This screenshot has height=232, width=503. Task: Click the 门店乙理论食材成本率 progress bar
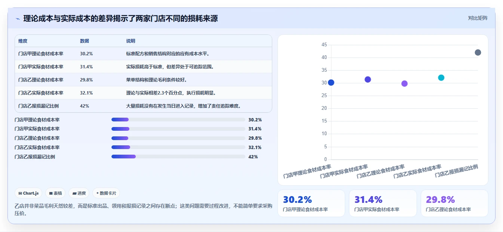178,138
